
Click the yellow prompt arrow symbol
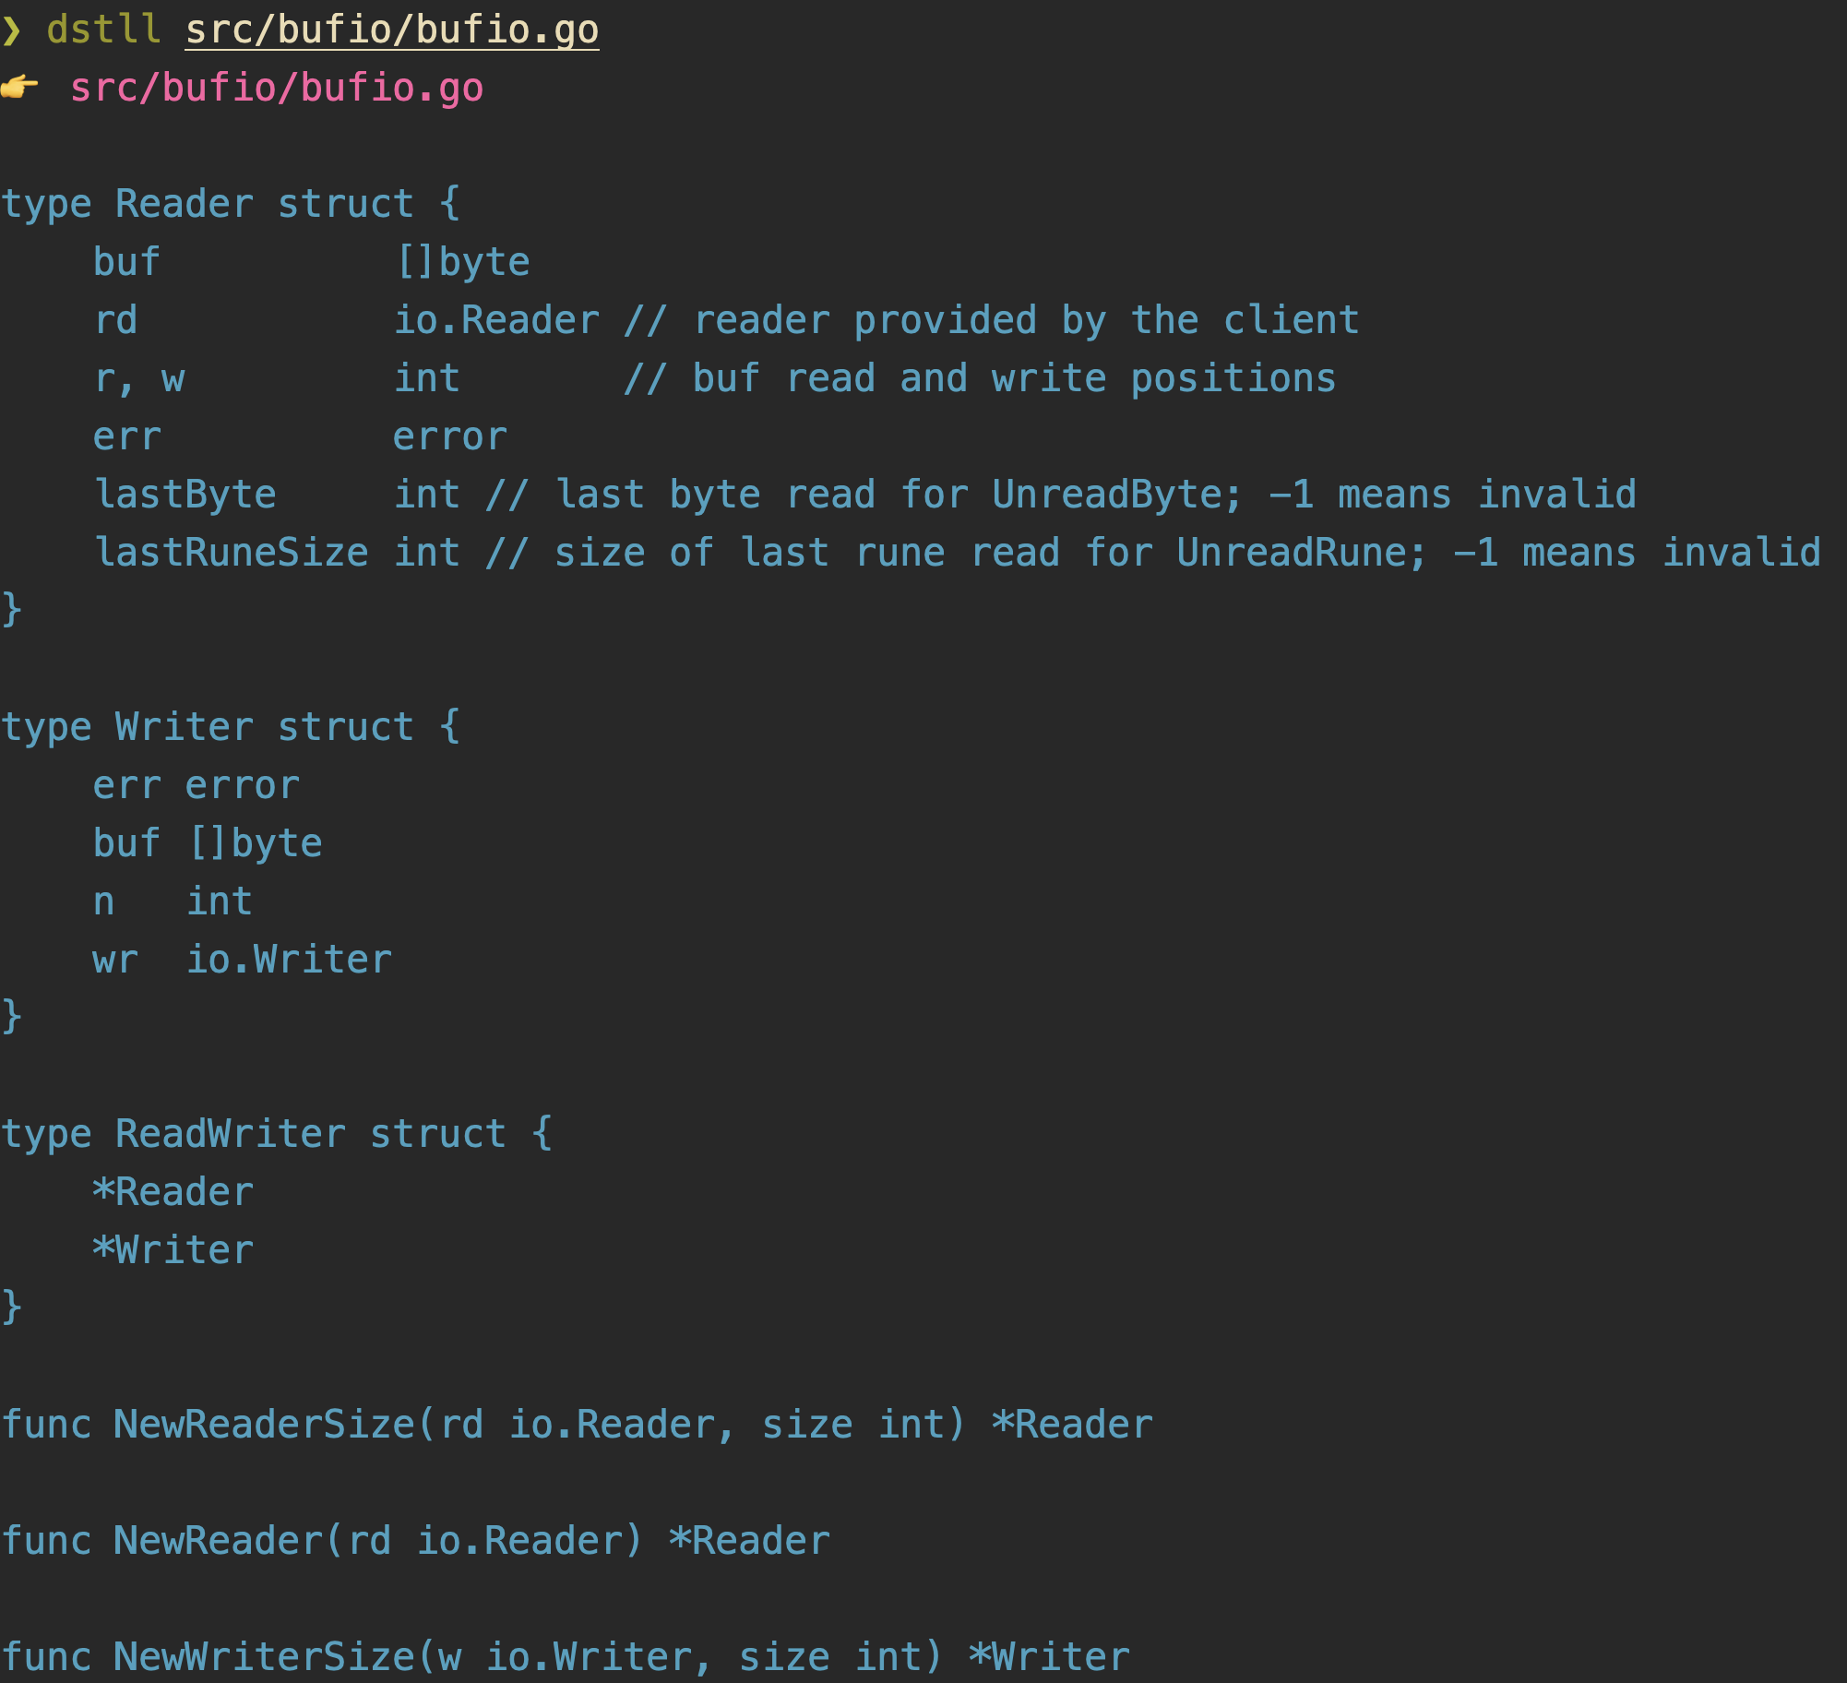pyautogui.click(x=11, y=30)
